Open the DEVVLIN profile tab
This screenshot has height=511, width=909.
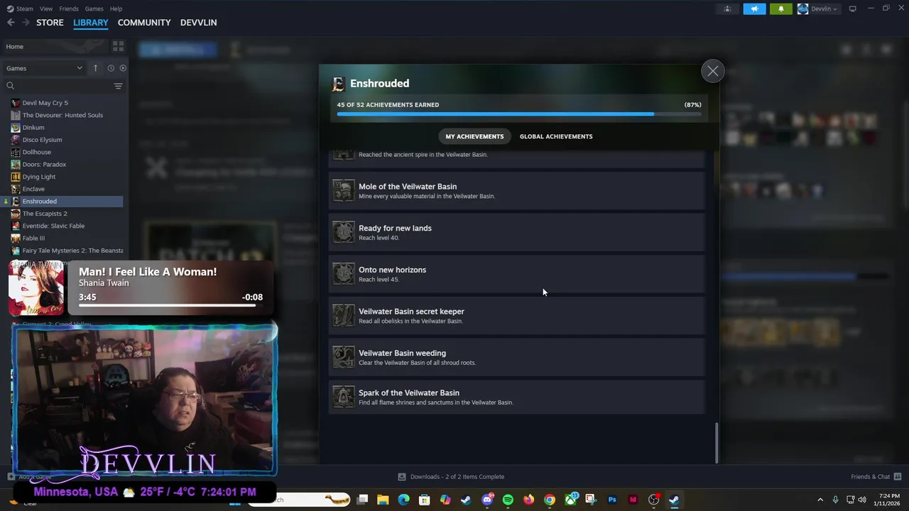coord(198,23)
